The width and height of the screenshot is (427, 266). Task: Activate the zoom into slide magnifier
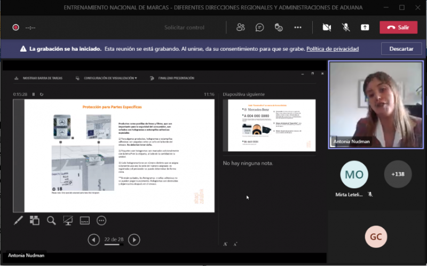(51, 220)
